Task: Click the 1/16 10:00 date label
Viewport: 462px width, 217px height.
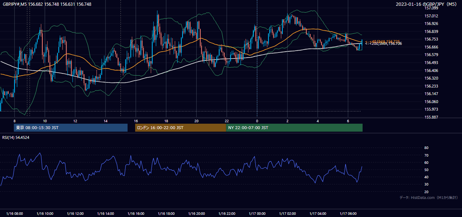Action: click(45, 214)
